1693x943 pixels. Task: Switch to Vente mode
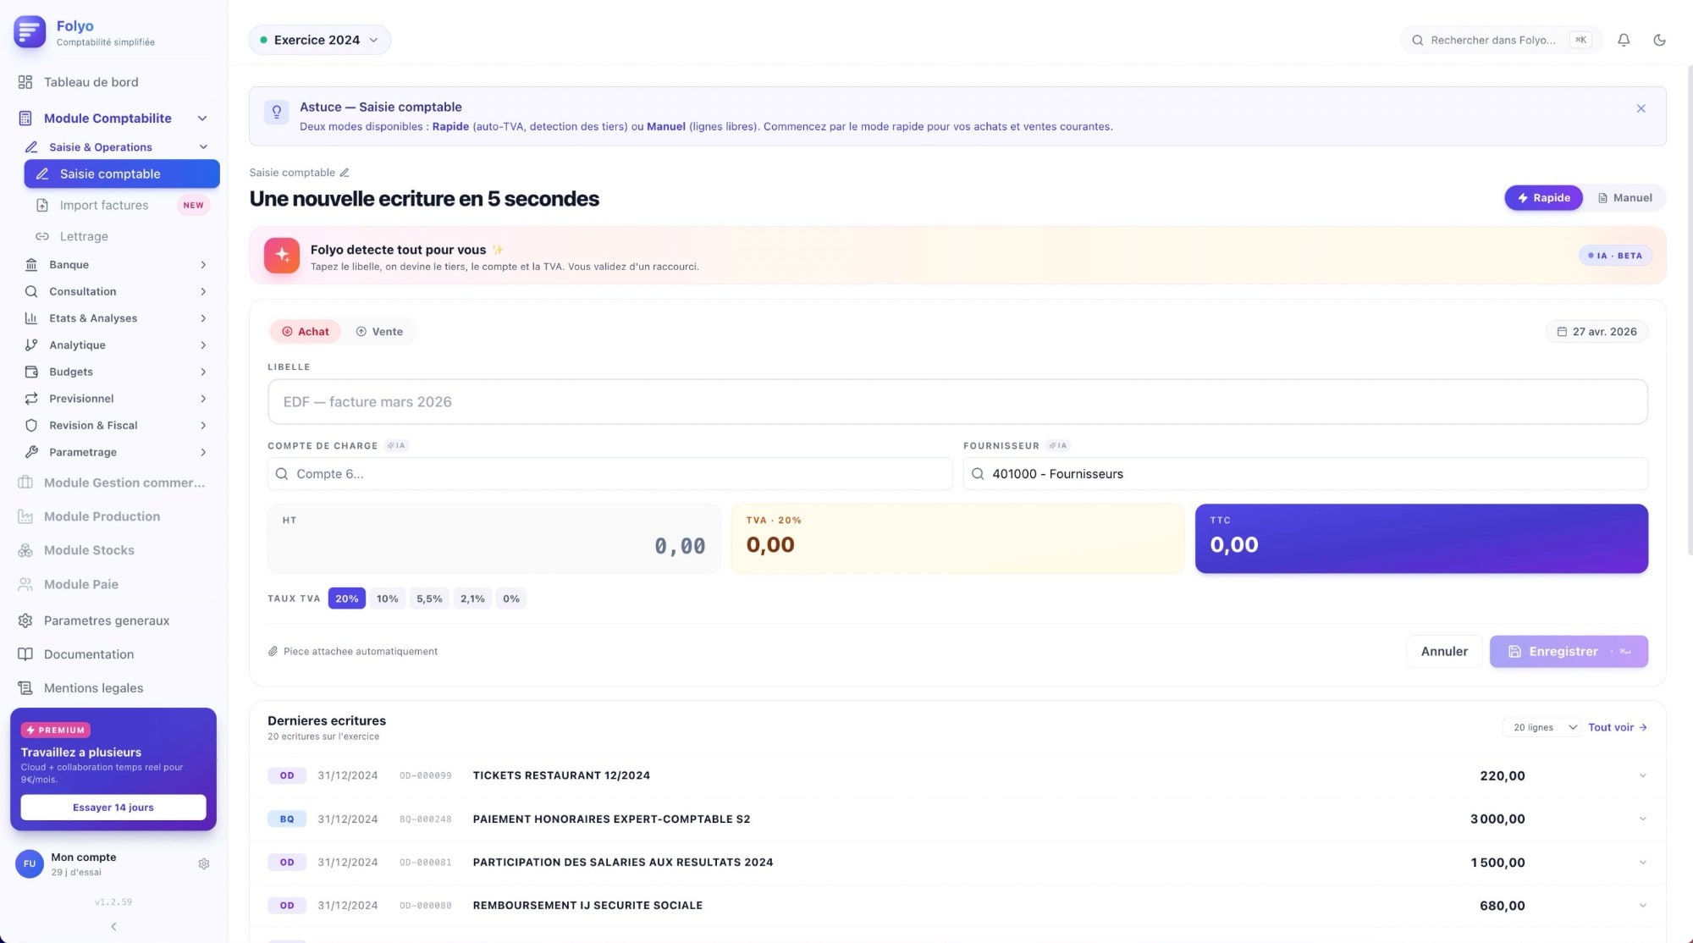tap(381, 331)
